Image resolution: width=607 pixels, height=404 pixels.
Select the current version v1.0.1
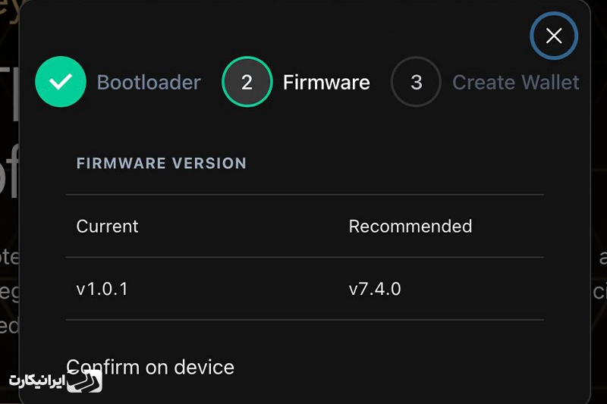pos(102,289)
